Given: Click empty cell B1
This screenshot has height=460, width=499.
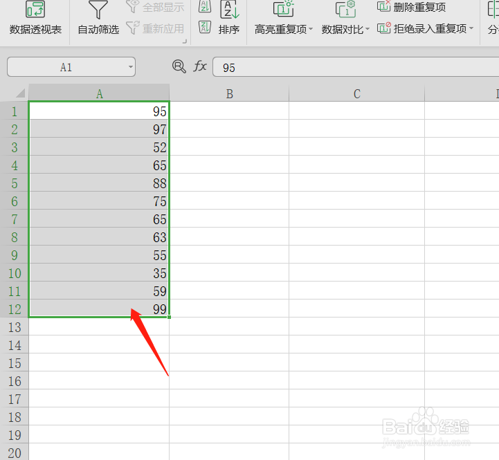Looking at the screenshot, I should (x=229, y=111).
